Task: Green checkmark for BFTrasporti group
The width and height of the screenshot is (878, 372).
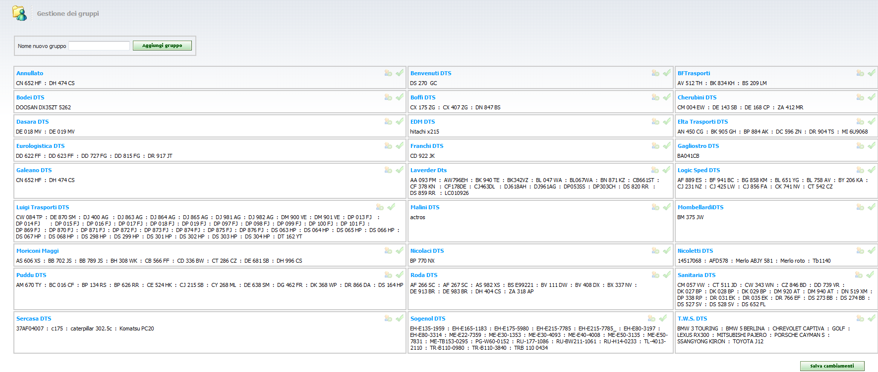Action: (x=872, y=73)
